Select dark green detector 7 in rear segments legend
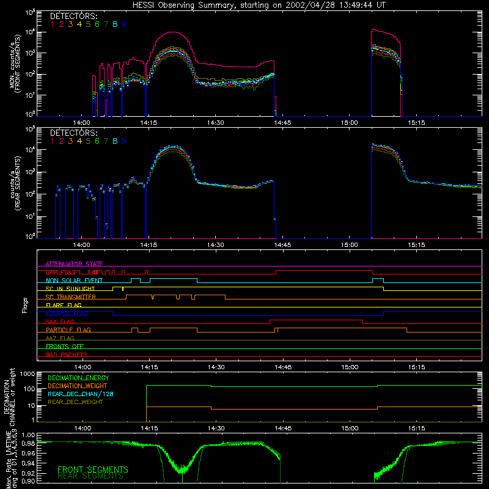This screenshot has width=489, height=489. pyautogui.click(x=106, y=141)
